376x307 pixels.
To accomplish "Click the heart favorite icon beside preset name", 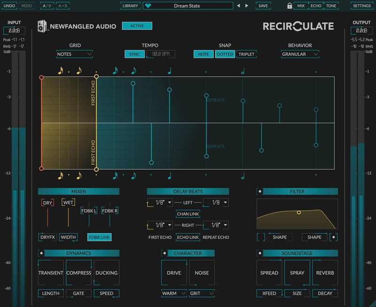I will click(149, 6).
